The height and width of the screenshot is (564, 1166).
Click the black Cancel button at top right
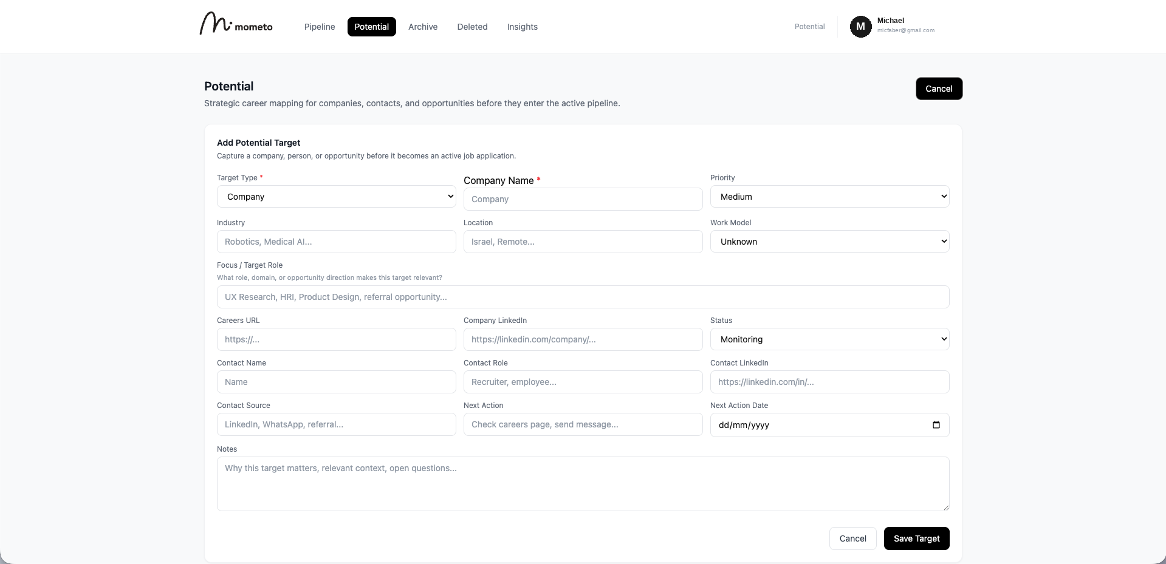(x=939, y=89)
